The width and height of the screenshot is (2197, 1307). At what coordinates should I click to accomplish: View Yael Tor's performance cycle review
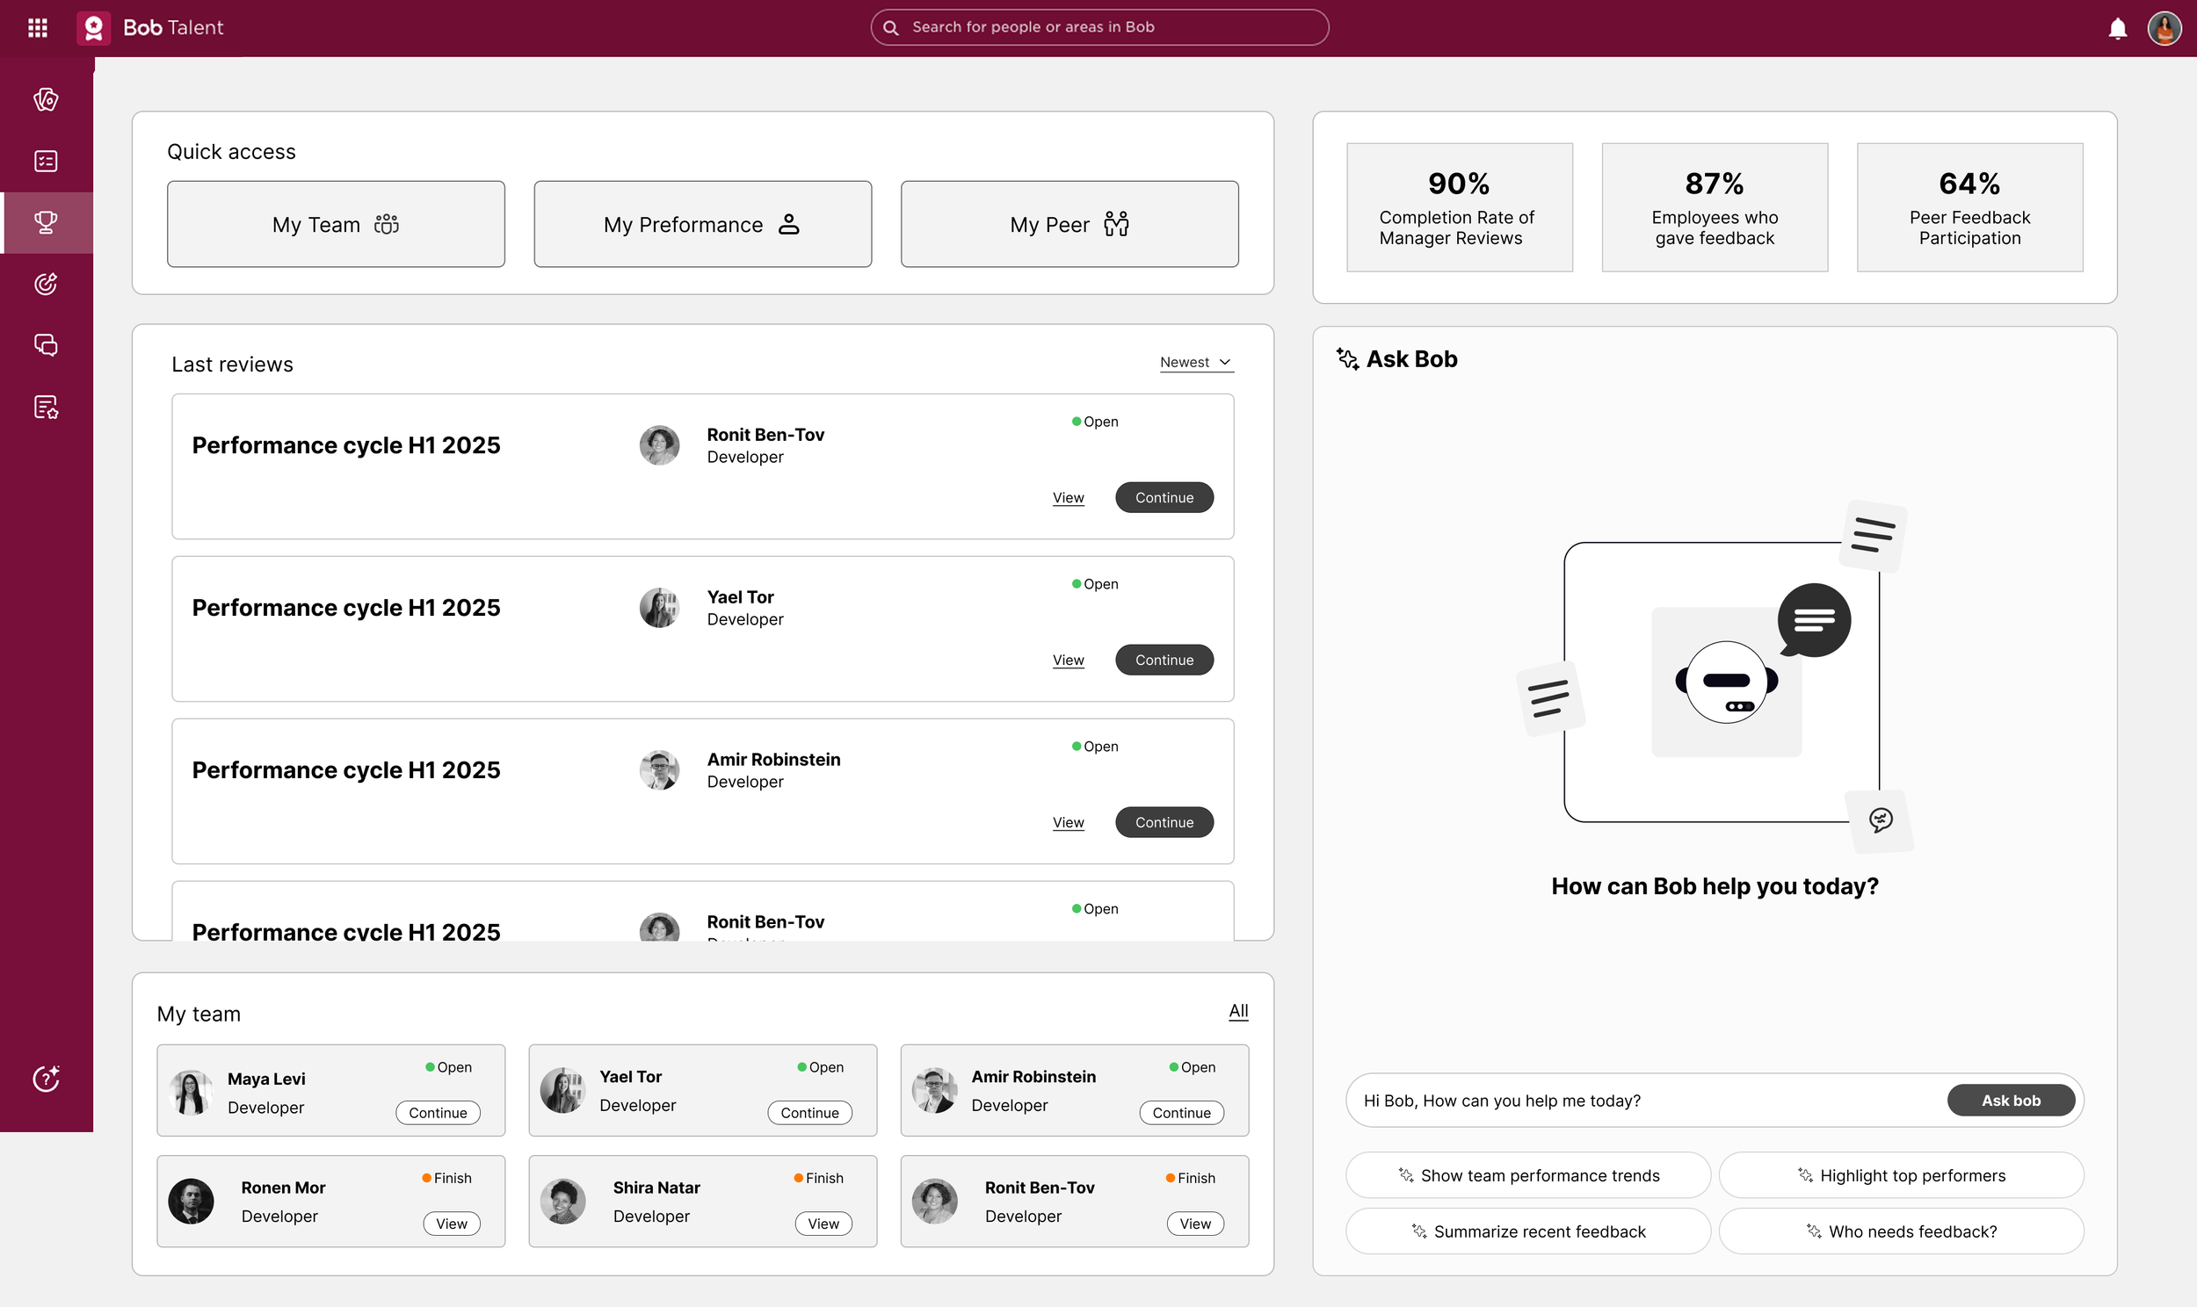point(1068,660)
